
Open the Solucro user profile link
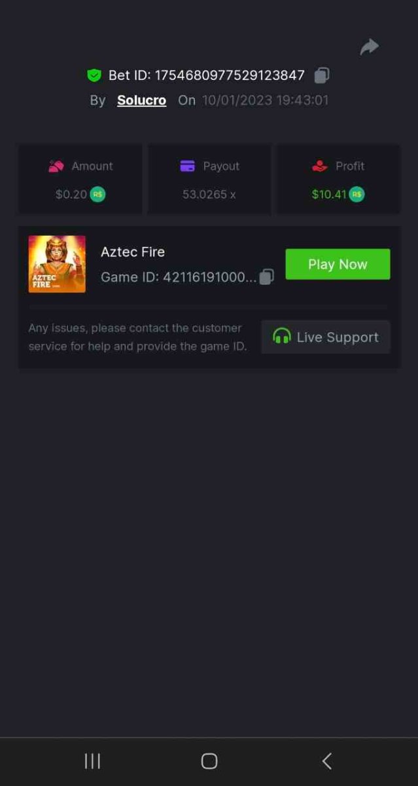(x=141, y=100)
